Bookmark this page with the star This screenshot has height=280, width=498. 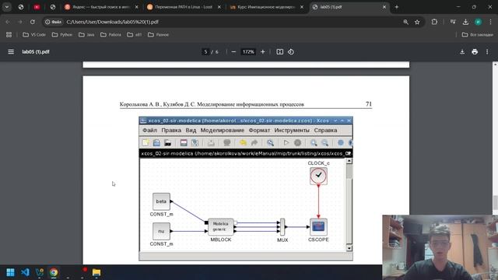click(417, 22)
